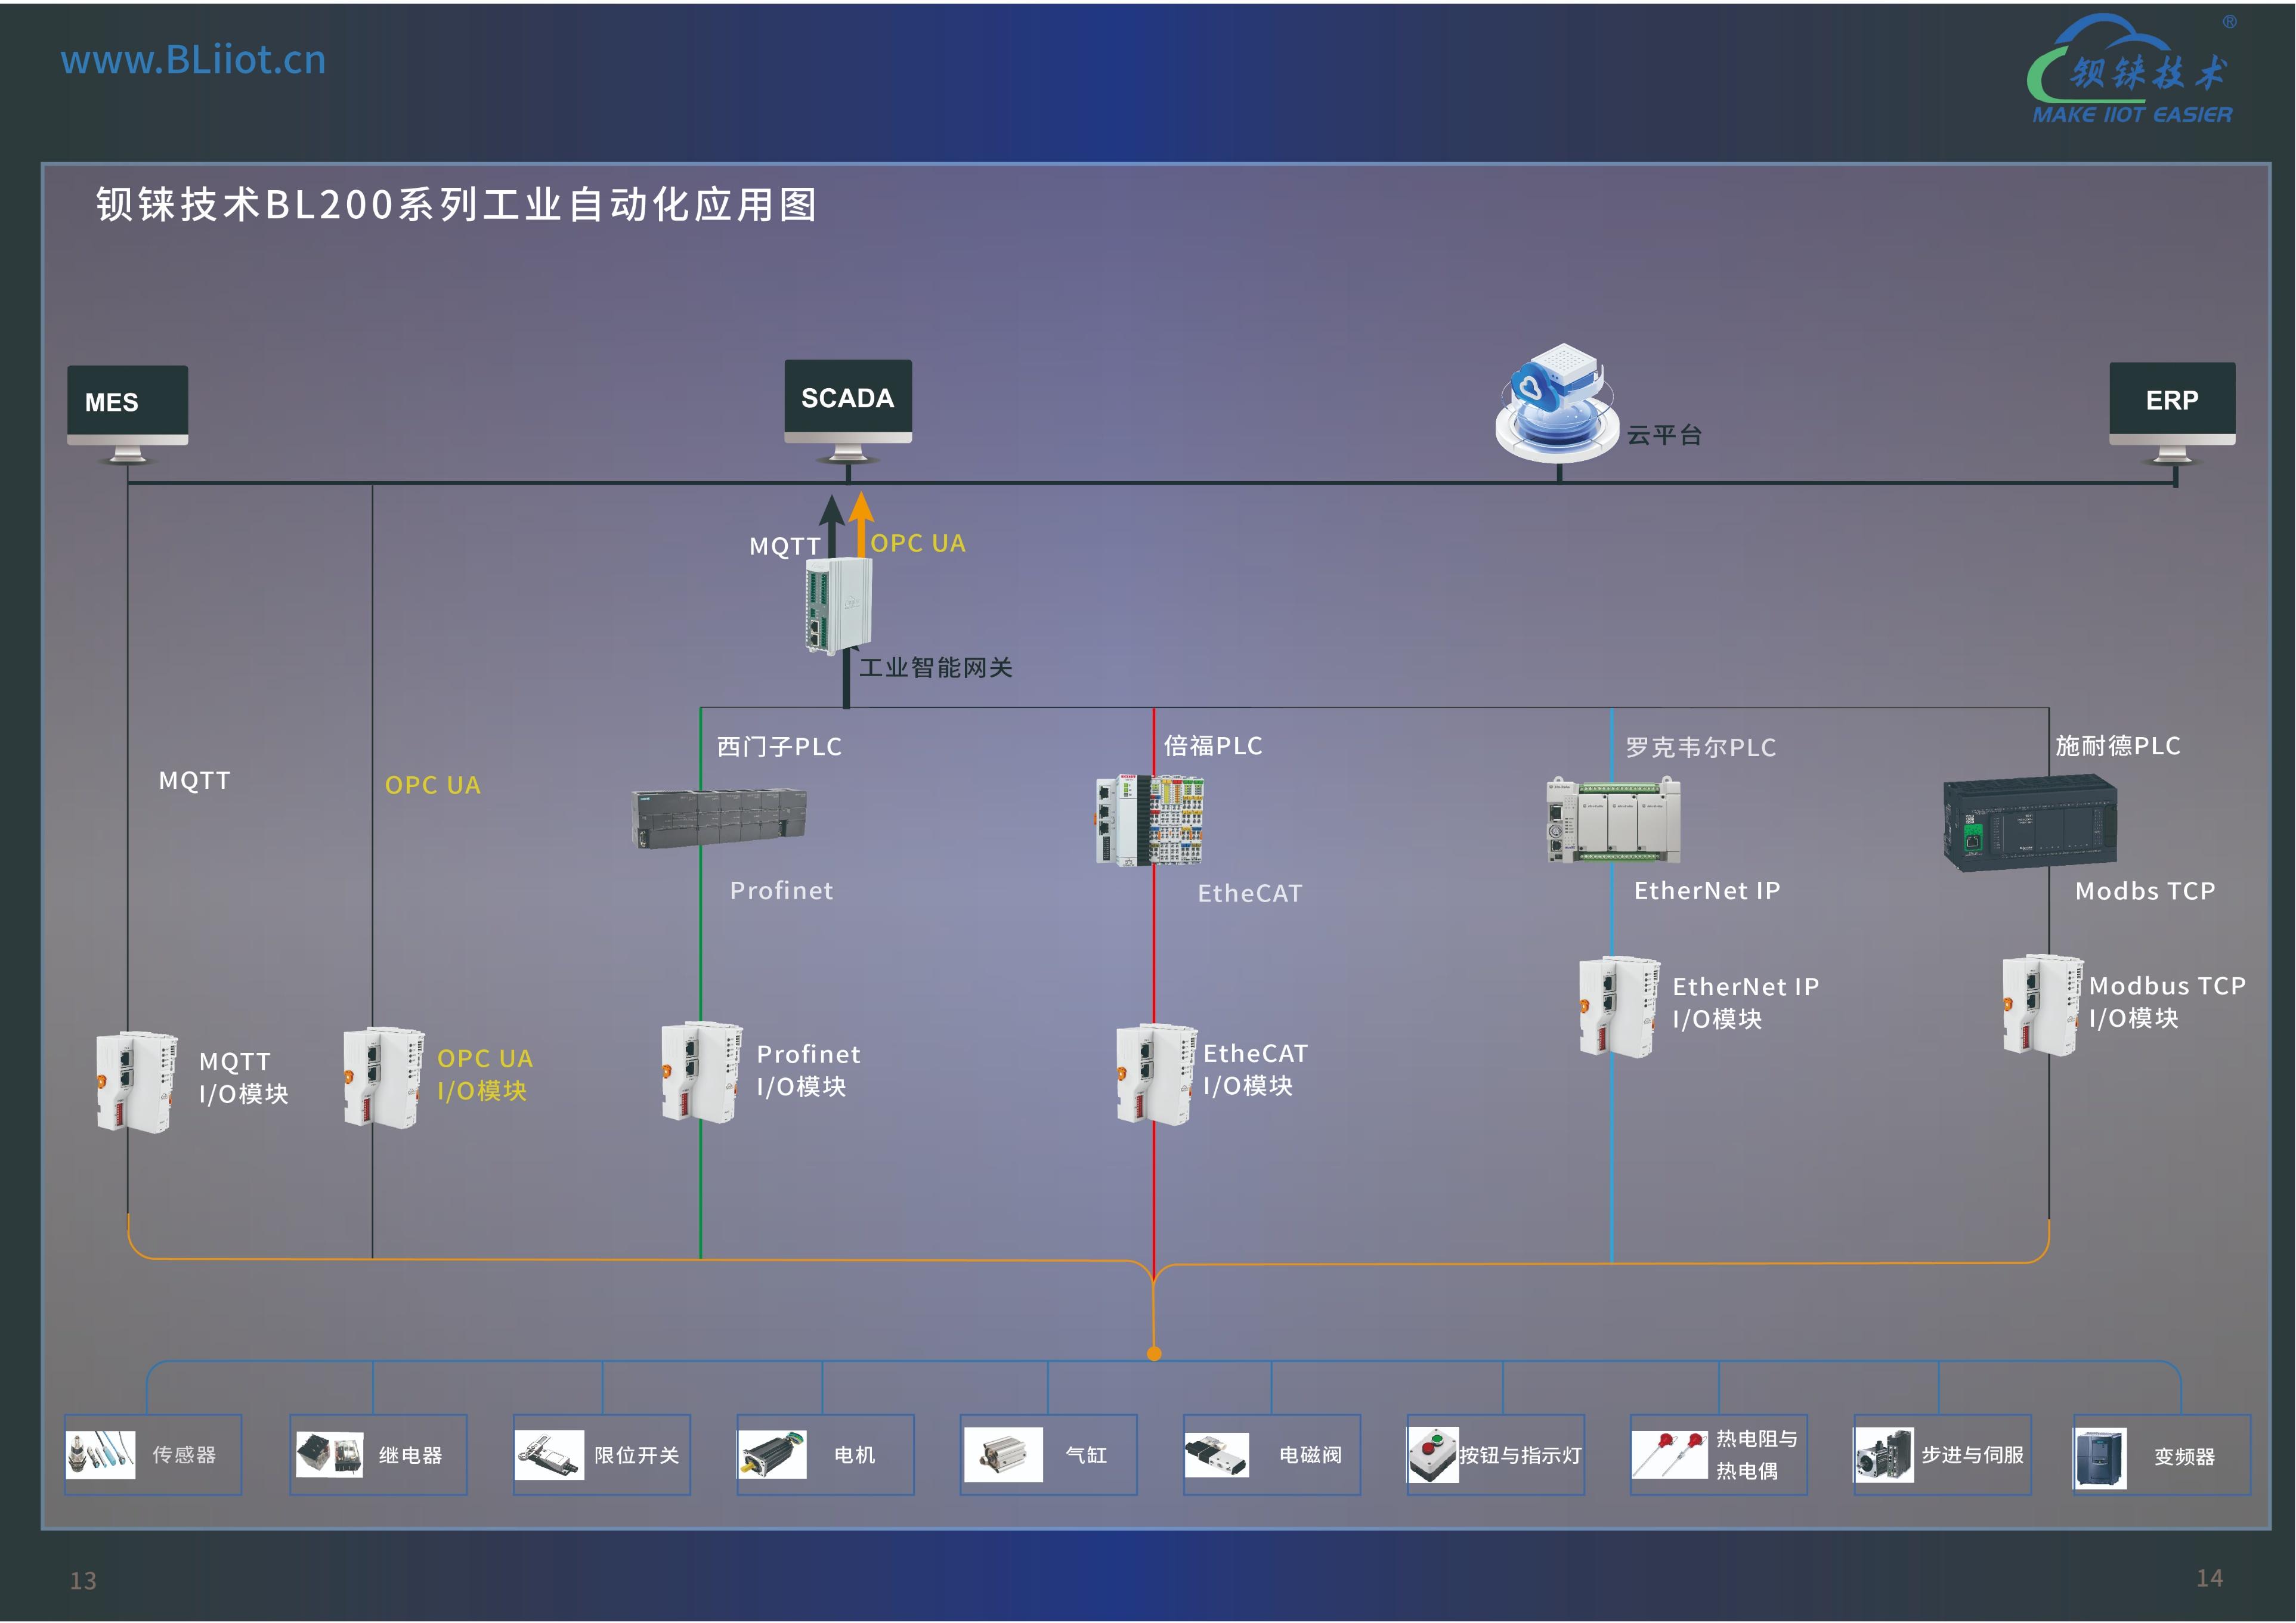Click the Profinet protocol label under Siemens PLC
Screen dimensions: 2296x1623
[x=781, y=891]
